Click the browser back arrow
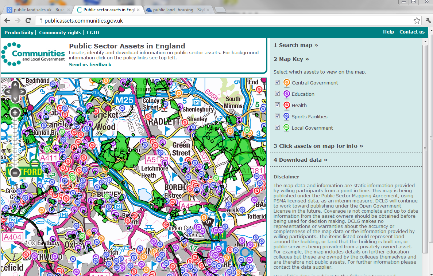 7,21
